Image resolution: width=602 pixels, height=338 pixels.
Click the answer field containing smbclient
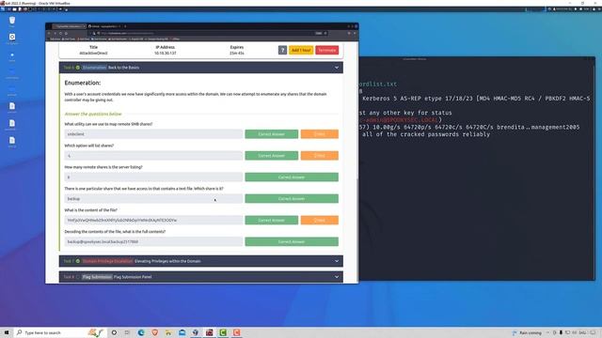click(x=153, y=134)
